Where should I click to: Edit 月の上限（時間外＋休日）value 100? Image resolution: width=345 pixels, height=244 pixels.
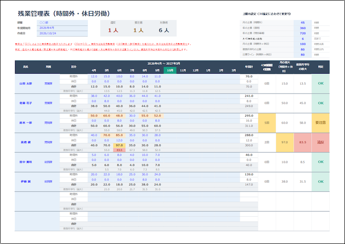coord(303,44)
